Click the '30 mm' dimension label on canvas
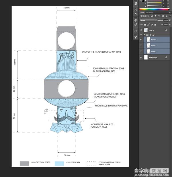172x177 pixels. pyautogui.click(x=67, y=155)
